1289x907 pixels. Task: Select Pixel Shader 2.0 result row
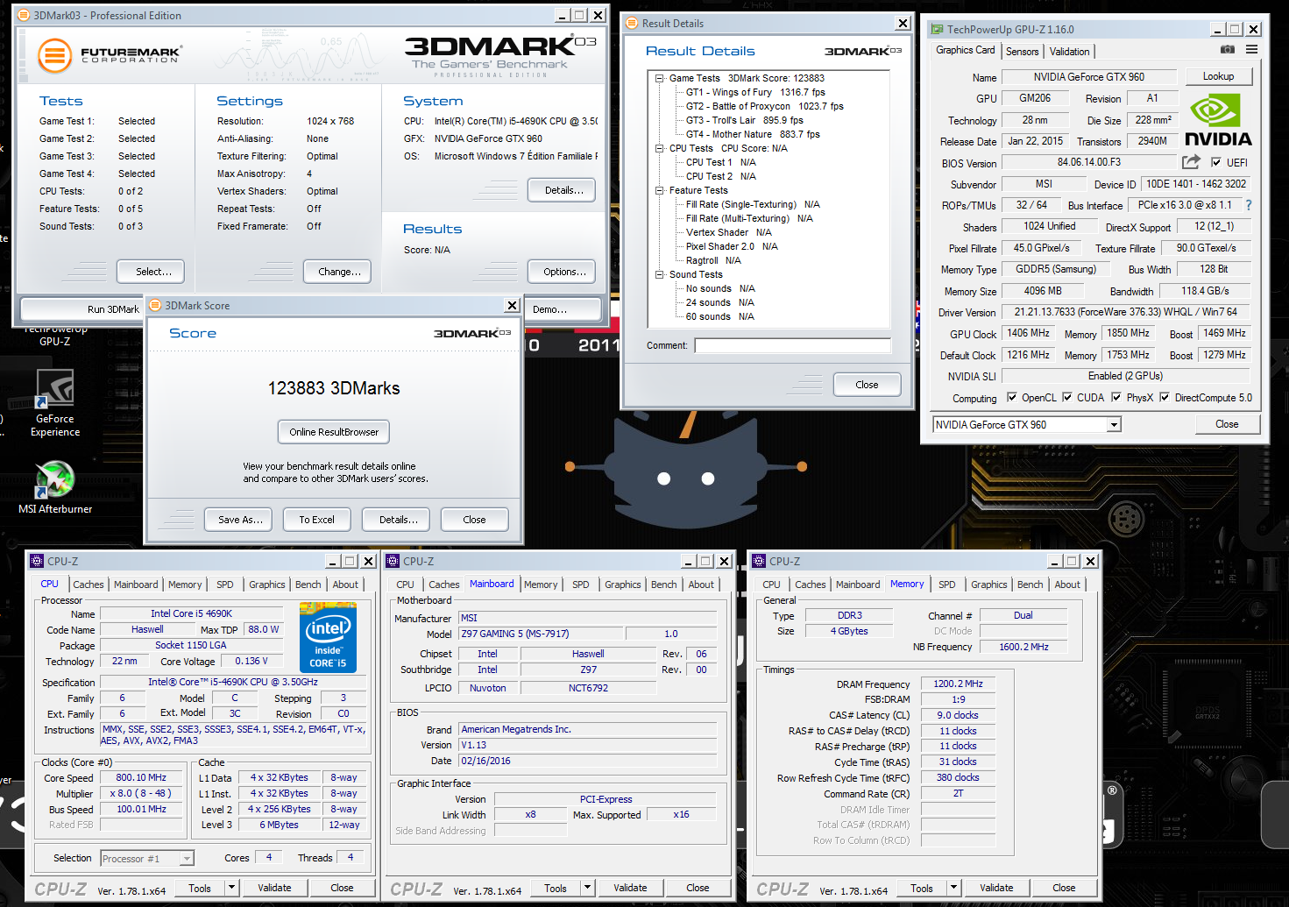pos(732,246)
